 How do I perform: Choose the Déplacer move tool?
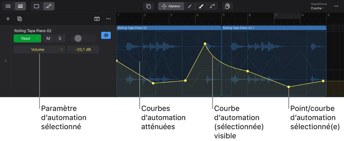[171, 6]
